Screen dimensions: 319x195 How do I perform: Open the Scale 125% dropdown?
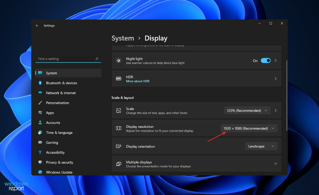click(247, 111)
